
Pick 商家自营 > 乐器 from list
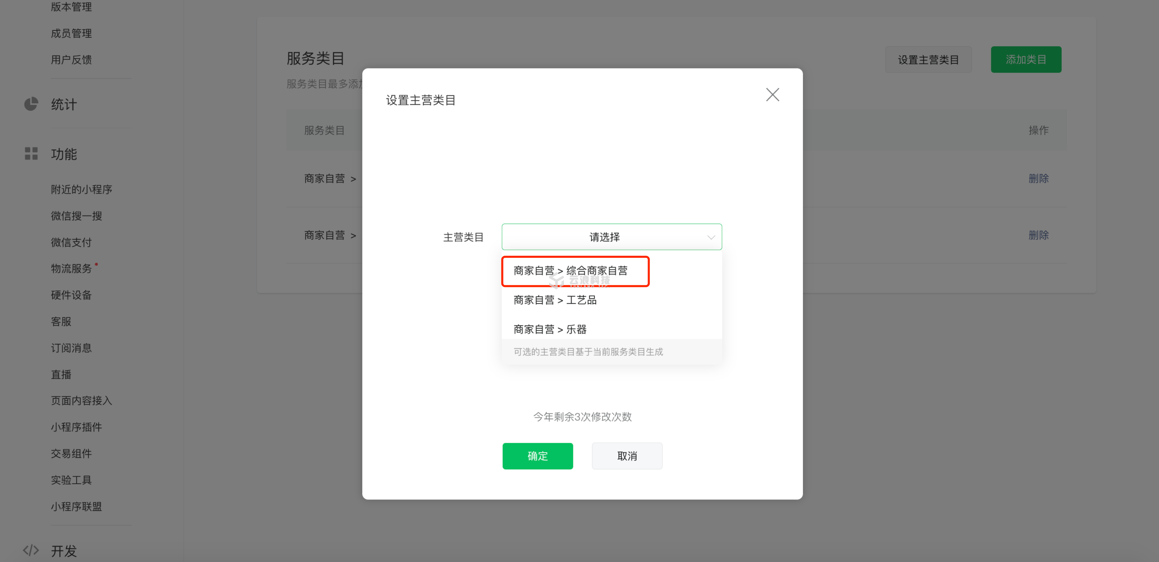pyautogui.click(x=550, y=329)
